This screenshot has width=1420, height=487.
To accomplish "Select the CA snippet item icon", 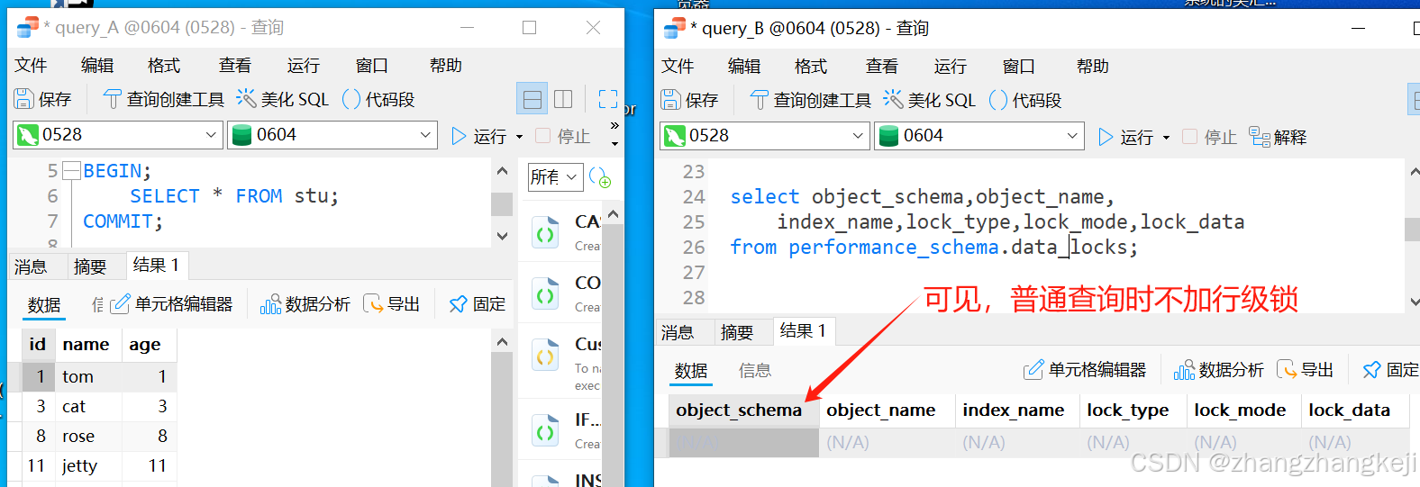I will pos(544,233).
